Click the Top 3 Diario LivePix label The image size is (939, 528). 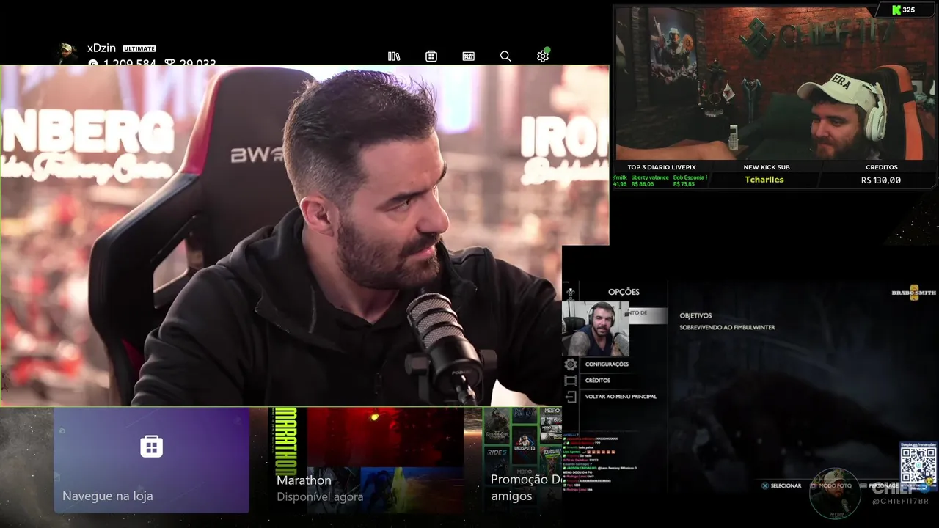pos(662,167)
